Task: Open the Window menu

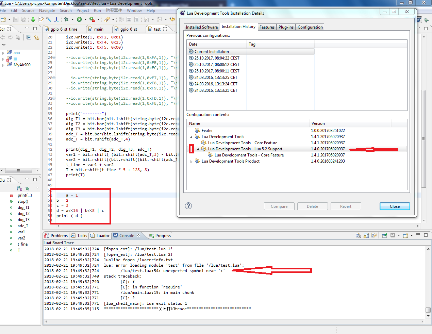Action: click(x=134, y=11)
